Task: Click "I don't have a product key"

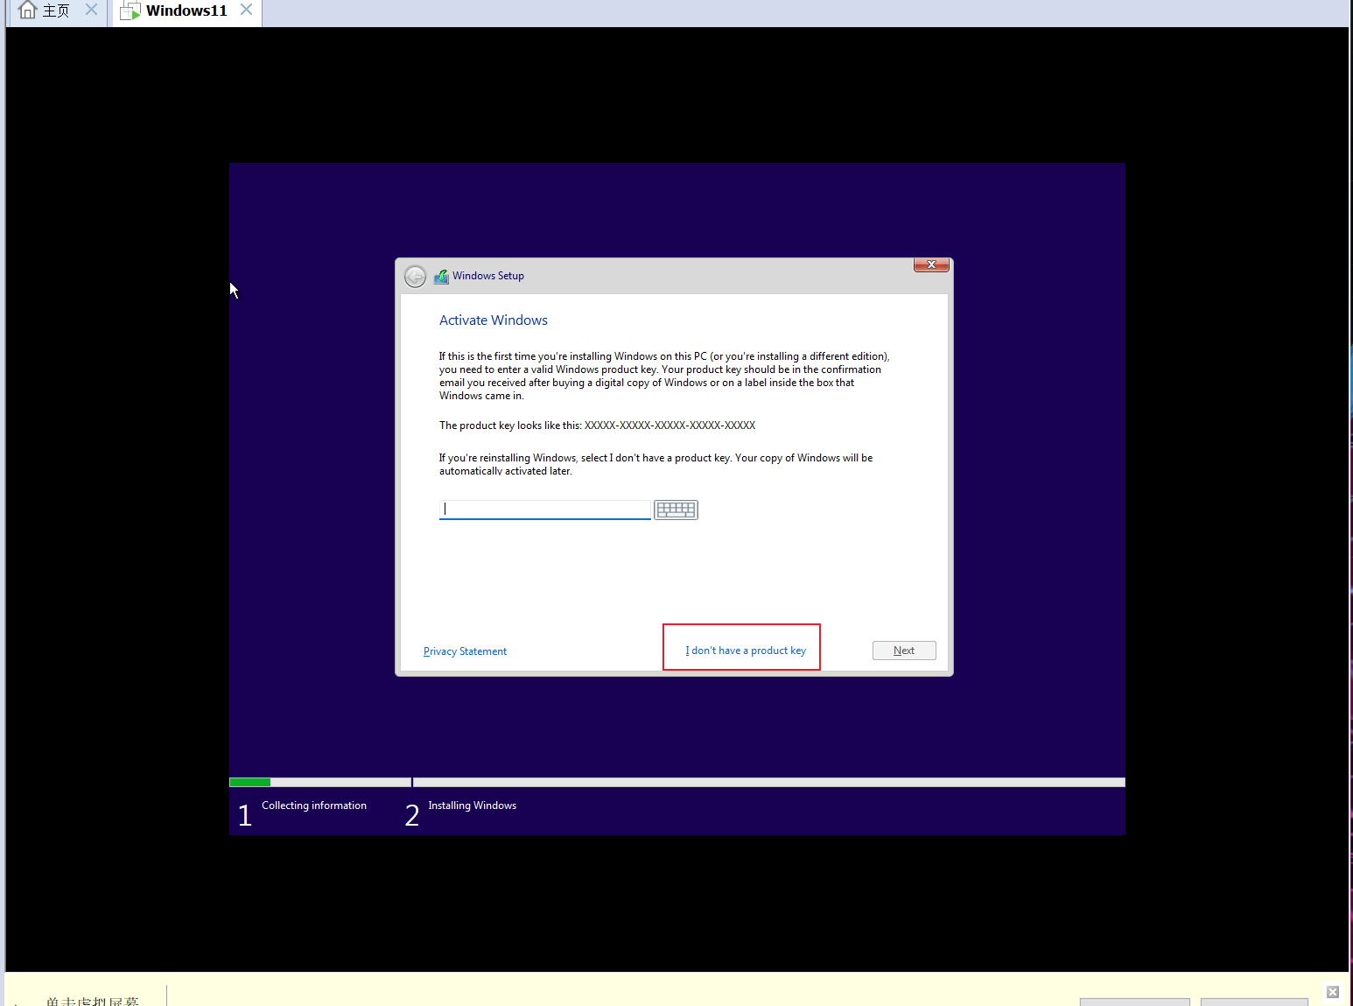Action: tap(746, 651)
